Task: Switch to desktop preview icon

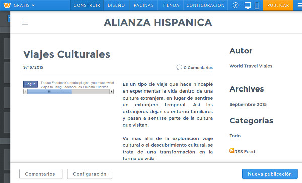Action: pos(248,5)
